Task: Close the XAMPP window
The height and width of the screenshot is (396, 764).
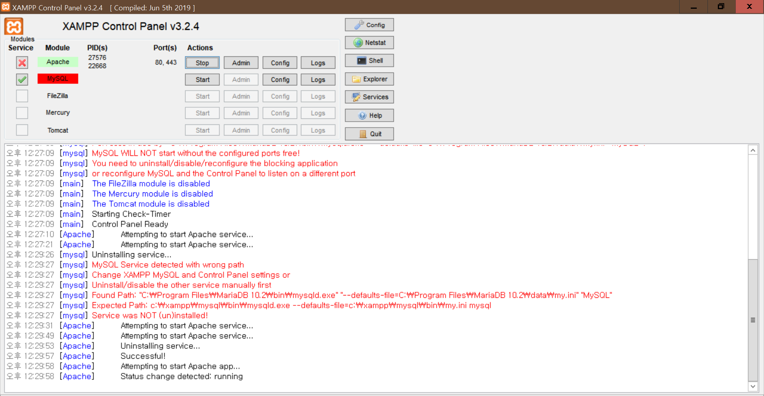Action: click(x=749, y=7)
